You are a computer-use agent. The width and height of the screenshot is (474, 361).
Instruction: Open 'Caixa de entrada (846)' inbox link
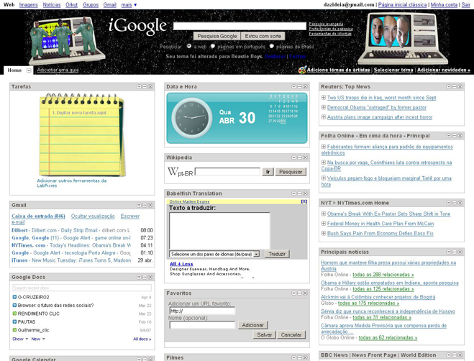(38, 216)
